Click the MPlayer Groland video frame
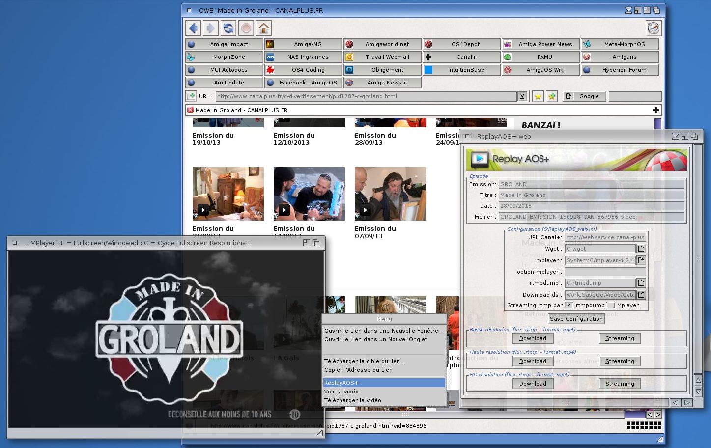711x448 pixels. [x=166, y=339]
